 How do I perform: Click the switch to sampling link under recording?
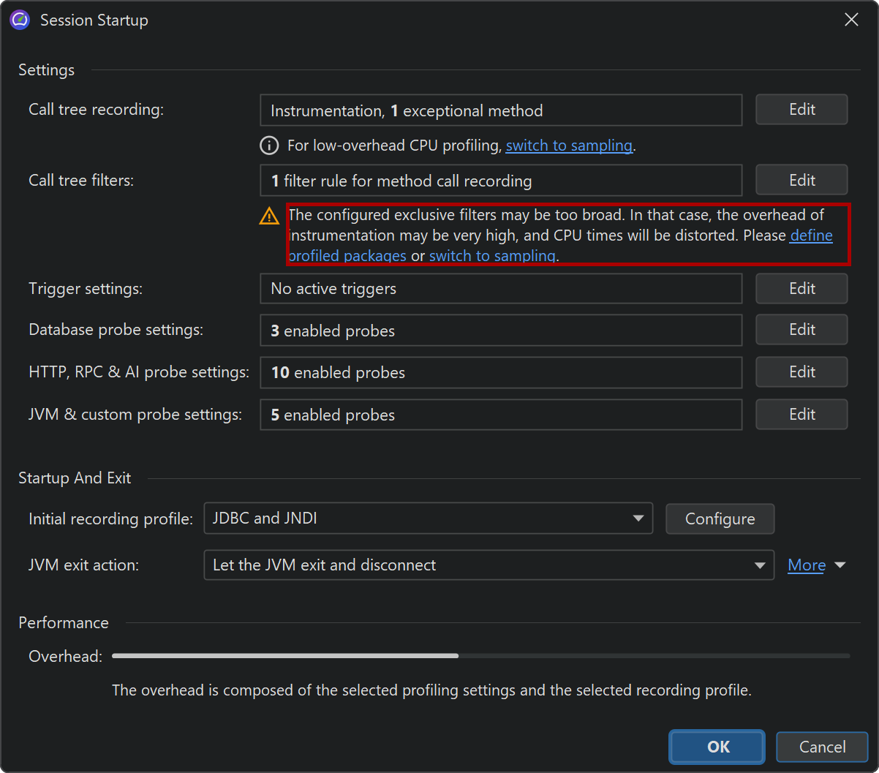pyautogui.click(x=568, y=146)
